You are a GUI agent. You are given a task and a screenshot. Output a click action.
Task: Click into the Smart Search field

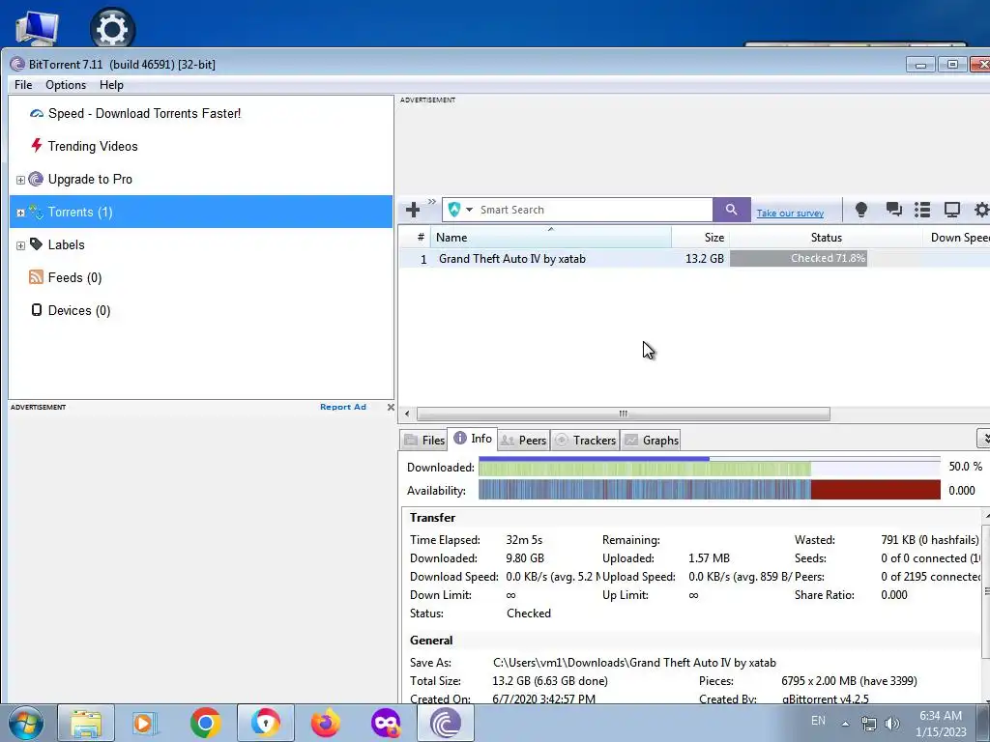click(x=594, y=210)
